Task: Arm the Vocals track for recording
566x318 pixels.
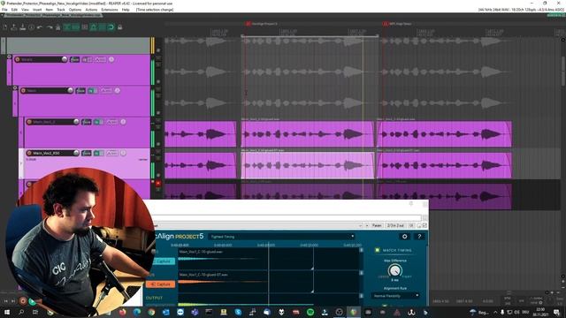Action: click(18, 59)
